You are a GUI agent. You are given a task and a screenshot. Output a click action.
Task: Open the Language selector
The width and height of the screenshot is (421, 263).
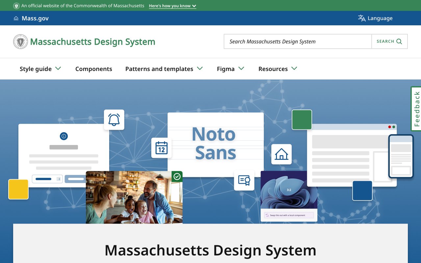click(375, 18)
